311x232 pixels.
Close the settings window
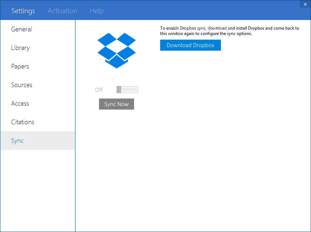[x=305, y=4]
